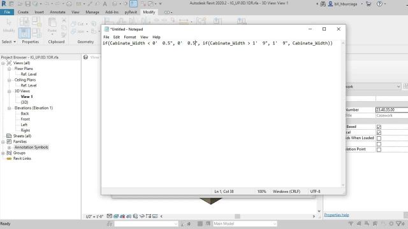Open Notepad's Help menu

156,37
